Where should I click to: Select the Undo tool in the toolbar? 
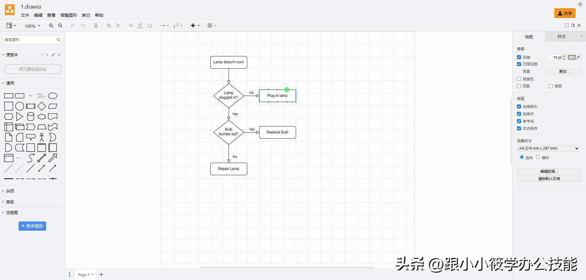click(73, 26)
